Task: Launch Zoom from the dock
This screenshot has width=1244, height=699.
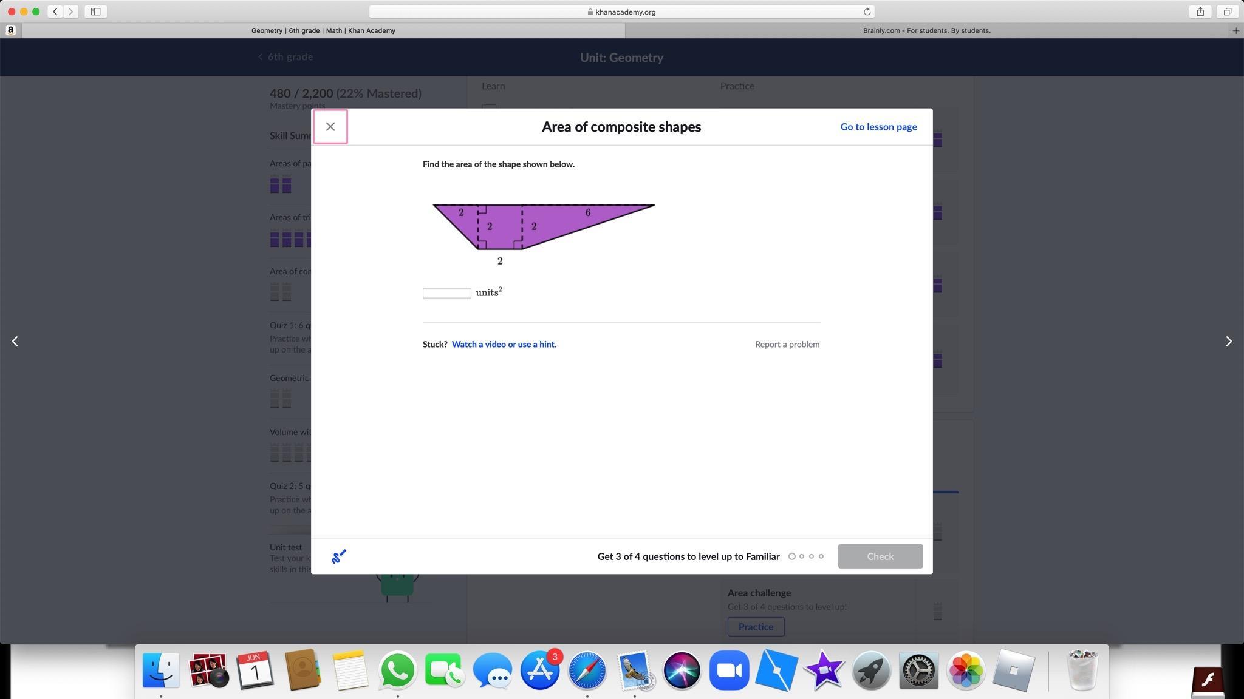Action: [x=729, y=670]
